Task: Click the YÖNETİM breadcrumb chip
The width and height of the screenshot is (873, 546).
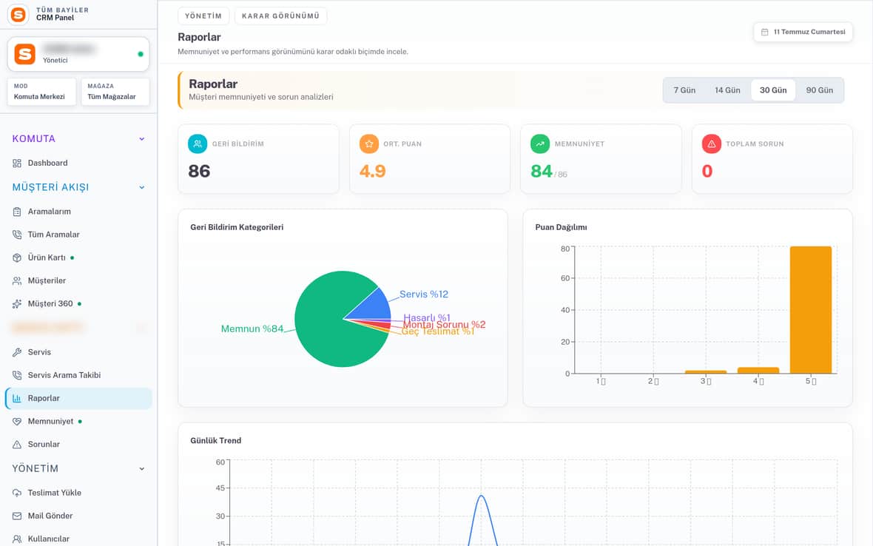Action: click(203, 16)
